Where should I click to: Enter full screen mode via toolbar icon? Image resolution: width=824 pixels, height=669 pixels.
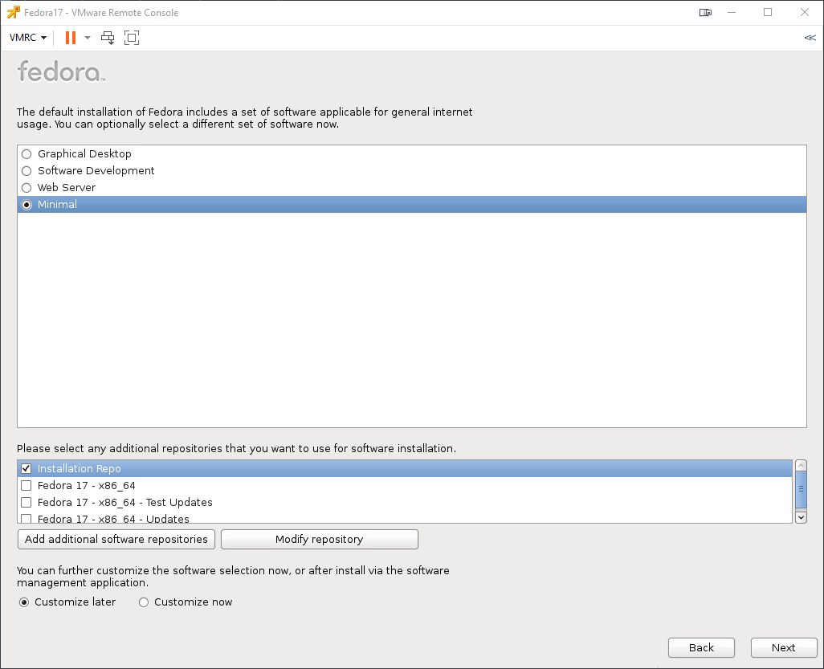click(x=132, y=38)
